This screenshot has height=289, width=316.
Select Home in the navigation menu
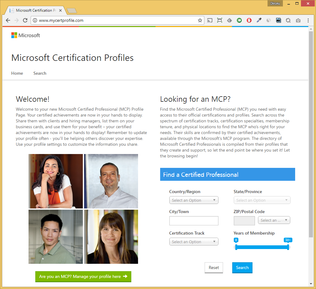click(x=17, y=73)
